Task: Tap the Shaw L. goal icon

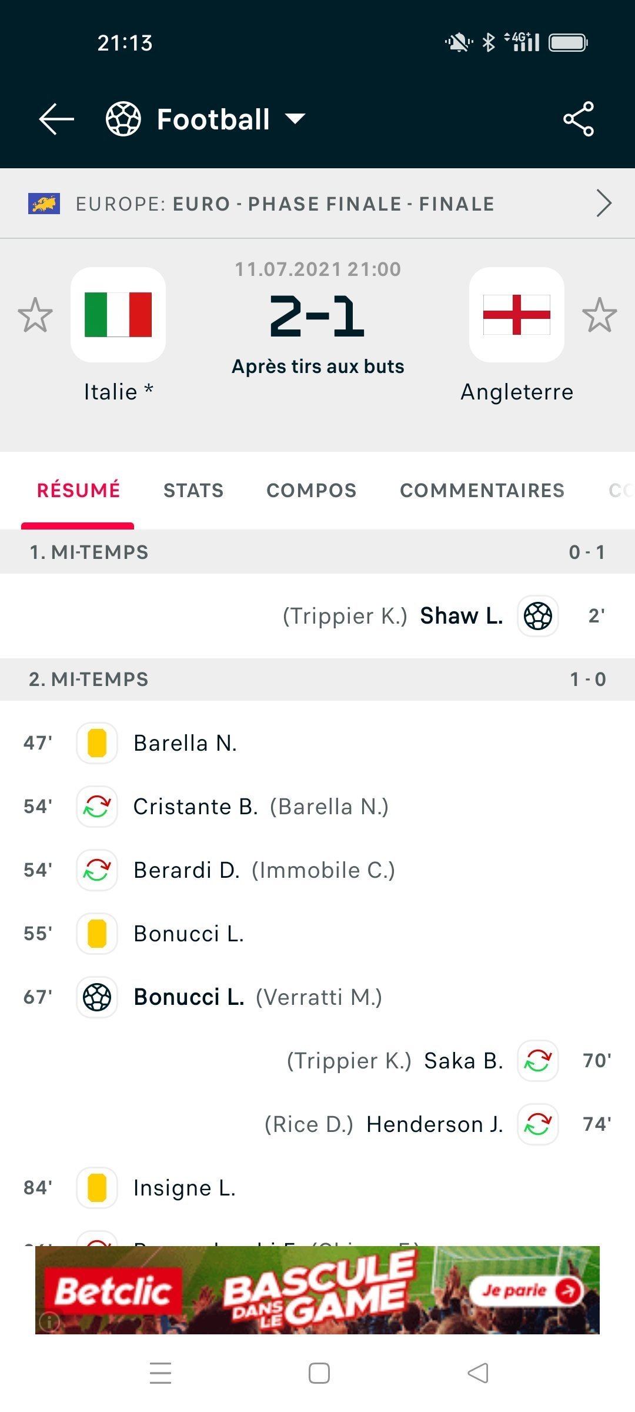Action: [x=537, y=616]
